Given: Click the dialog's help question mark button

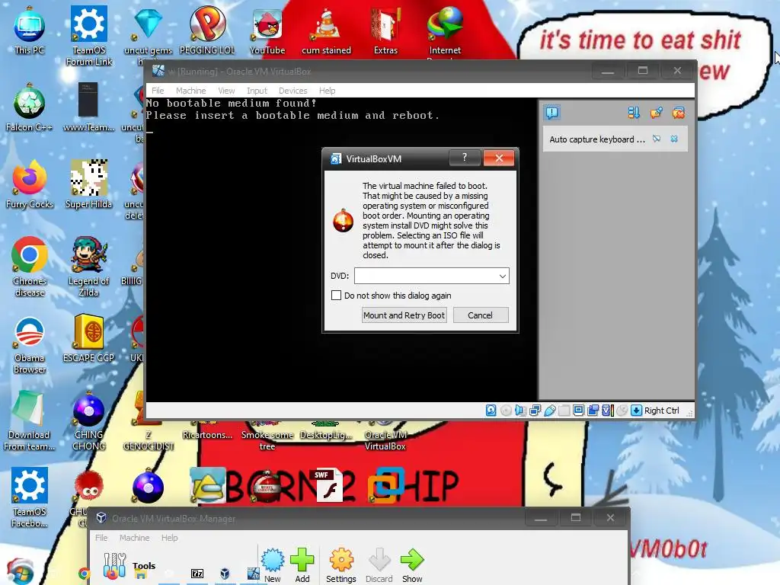Looking at the screenshot, I should click(x=465, y=158).
